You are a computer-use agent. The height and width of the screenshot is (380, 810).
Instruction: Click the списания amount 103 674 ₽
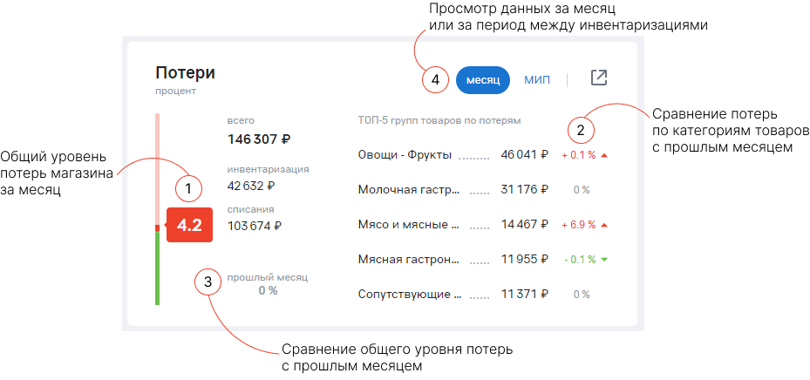[x=254, y=226]
